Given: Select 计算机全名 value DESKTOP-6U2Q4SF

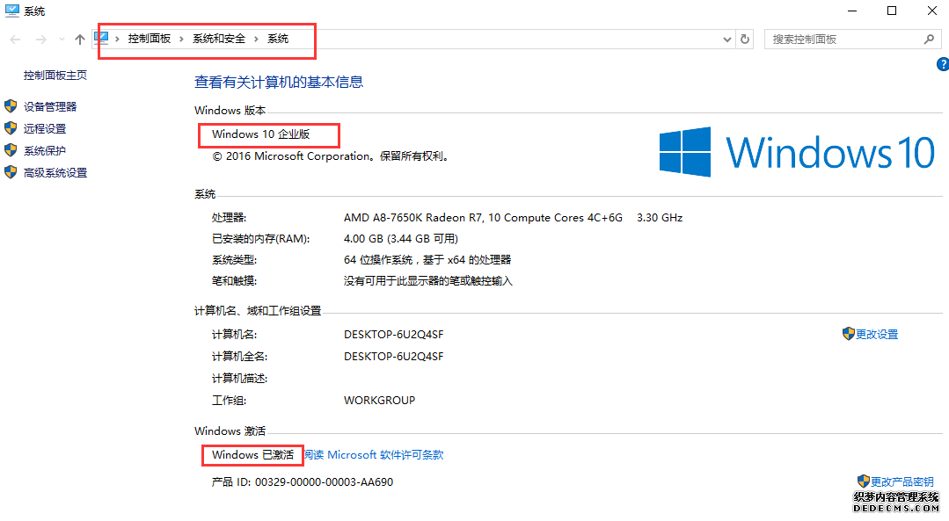Looking at the screenshot, I should coord(393,357).
